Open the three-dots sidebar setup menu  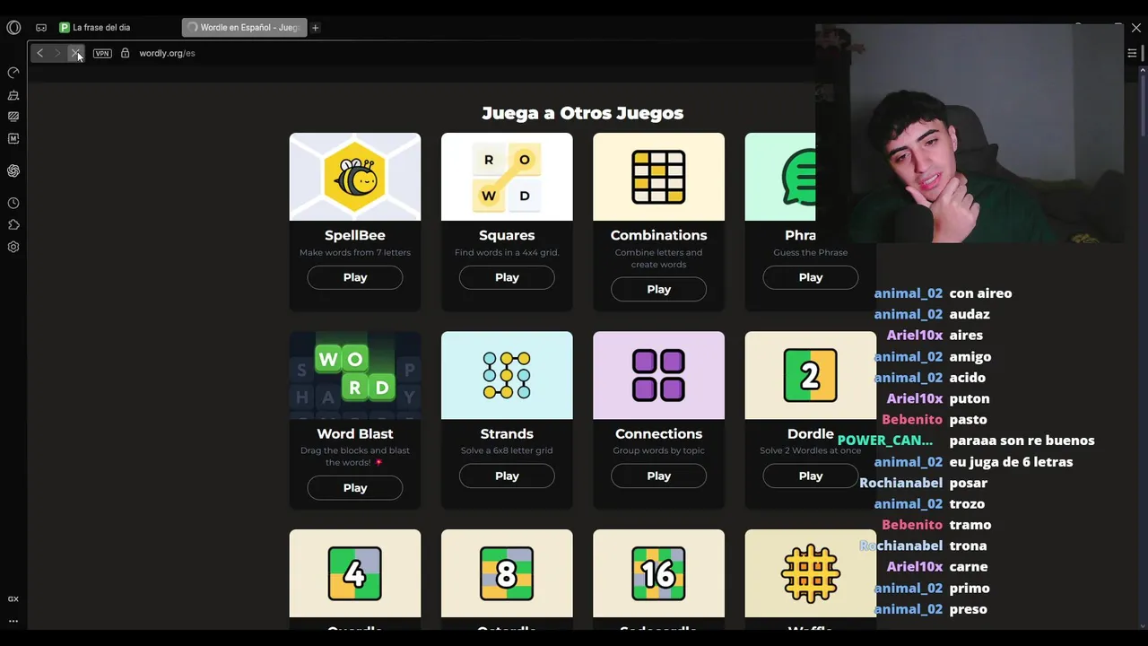click(13, 621)
